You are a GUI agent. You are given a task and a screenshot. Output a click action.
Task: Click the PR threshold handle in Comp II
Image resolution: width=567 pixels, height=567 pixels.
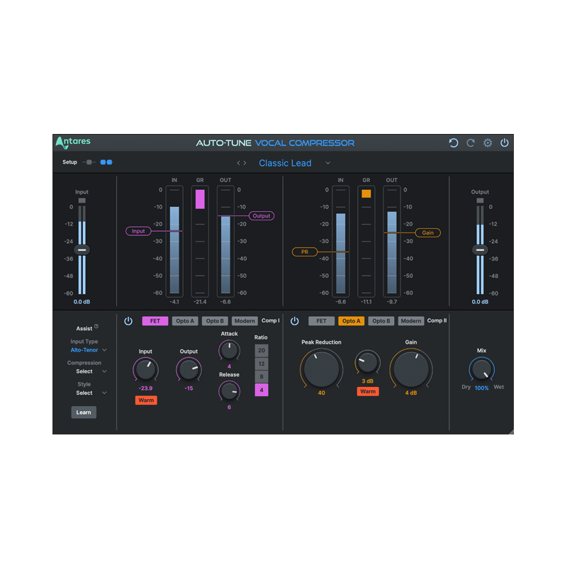tap(305, 252)
